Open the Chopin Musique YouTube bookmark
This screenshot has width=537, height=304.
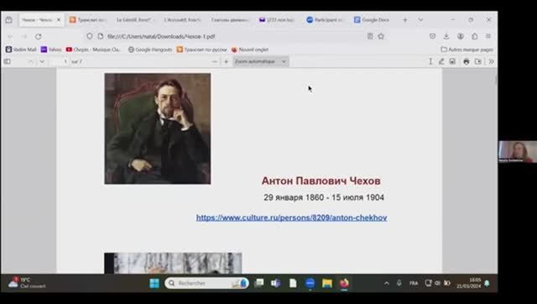pos(93,50)
